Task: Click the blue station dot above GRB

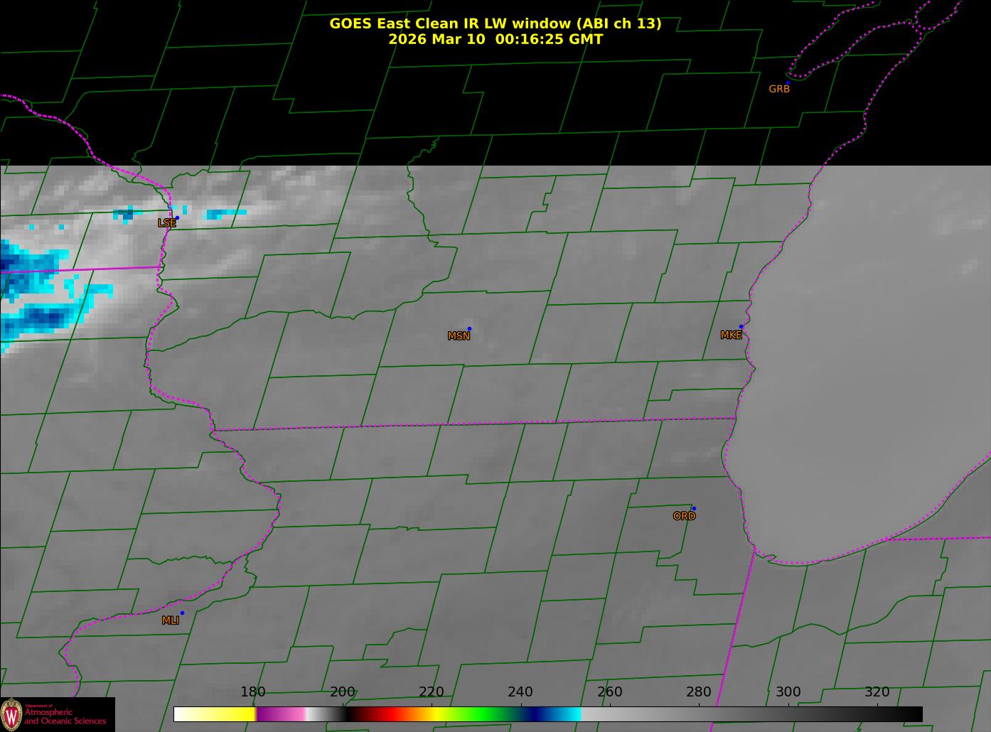Action: pos(788,82)
